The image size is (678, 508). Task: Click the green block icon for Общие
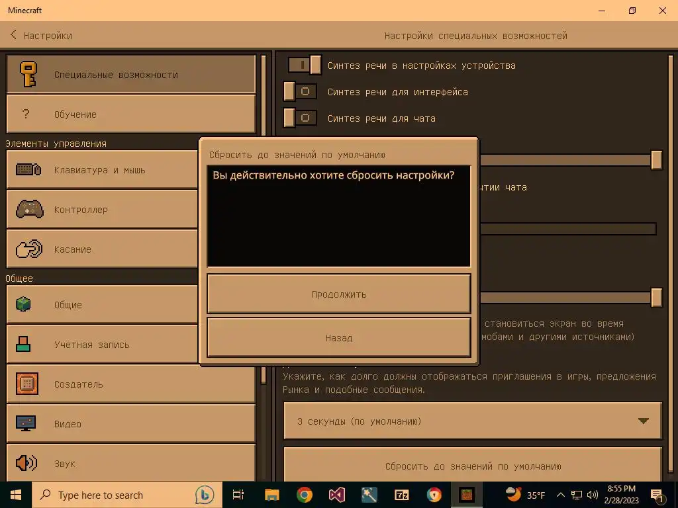point(23,304)
